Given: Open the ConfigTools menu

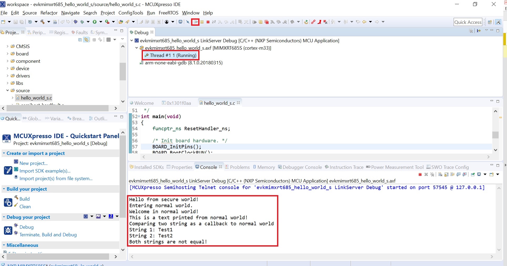Looking at the screenshot, I should tap(131, 13).
